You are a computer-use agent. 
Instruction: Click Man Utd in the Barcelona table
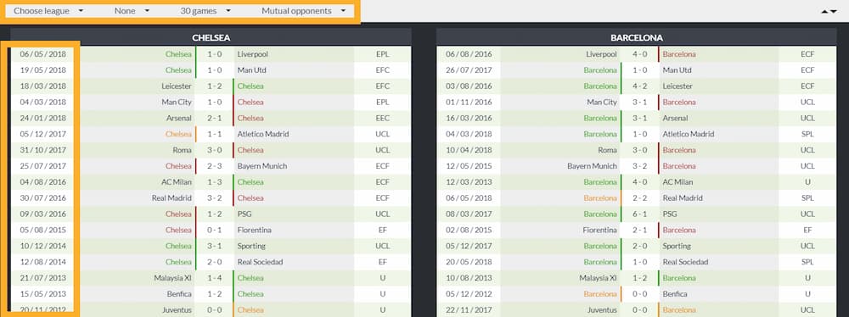(x=678, y=70)
